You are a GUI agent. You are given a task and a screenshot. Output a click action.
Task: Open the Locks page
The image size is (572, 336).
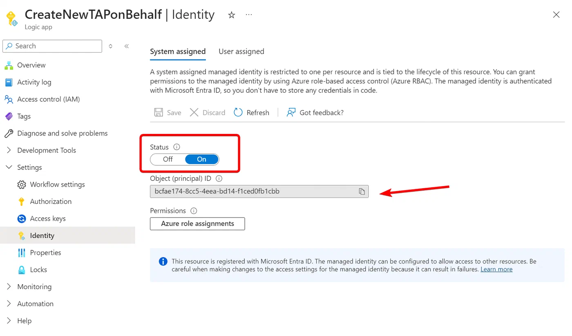point(38,270)
